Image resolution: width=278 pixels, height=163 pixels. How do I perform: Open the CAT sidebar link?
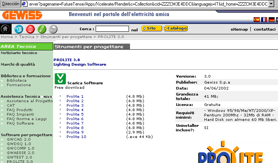pos(11,106)
